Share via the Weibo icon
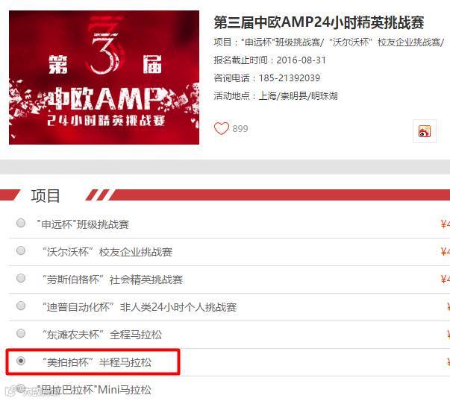This screenshot has width=450, height=401. 425,131
